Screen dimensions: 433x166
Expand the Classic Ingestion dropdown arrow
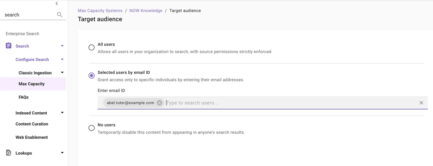tap(62, 72)
